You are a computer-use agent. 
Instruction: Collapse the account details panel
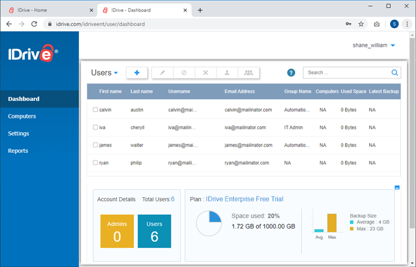tap(397, 188)
